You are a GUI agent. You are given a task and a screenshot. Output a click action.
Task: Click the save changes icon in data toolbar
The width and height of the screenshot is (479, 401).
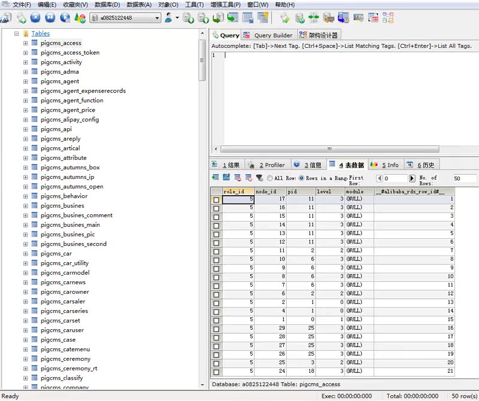pos(226,178)
